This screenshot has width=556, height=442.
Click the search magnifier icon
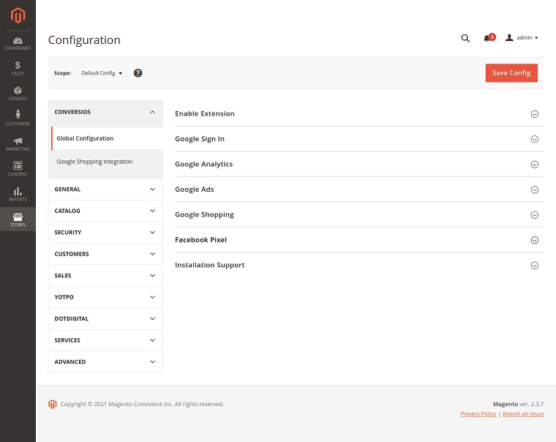pyautogui.click(x=465, y=38)
